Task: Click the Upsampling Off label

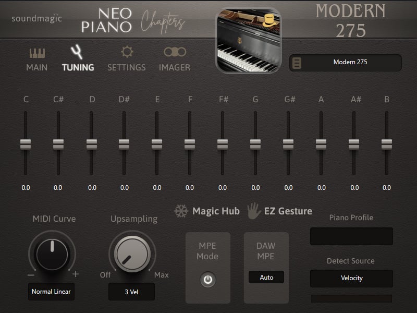Action: (105, 275)
